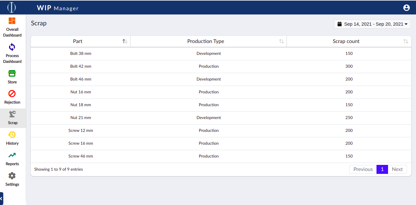Screen dimensions: 416x205
Task: Open the user account profile icon
Action: pyautogui.click(x=406, y=8)
